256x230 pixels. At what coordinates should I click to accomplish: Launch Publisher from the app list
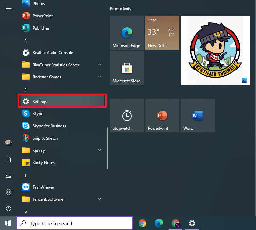(62, 28)
